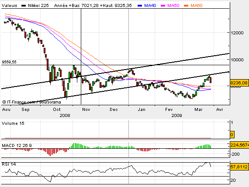Image resolution: width=249 pixels, height=187 pixels.
Task: Click the +Haut: 9325,35 value
Action: [x=116, y=6]
